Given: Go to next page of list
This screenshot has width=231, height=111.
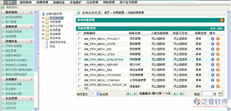Looking at the screenshot, I should 175,93.
